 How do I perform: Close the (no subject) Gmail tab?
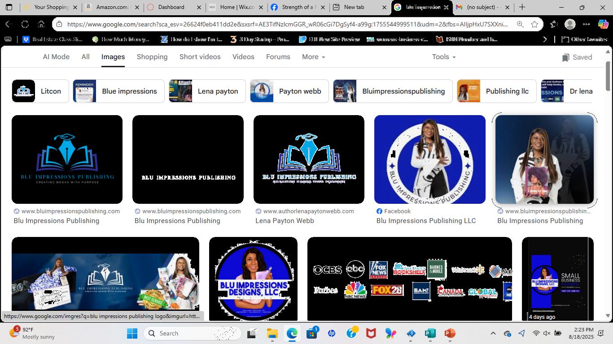507,7
